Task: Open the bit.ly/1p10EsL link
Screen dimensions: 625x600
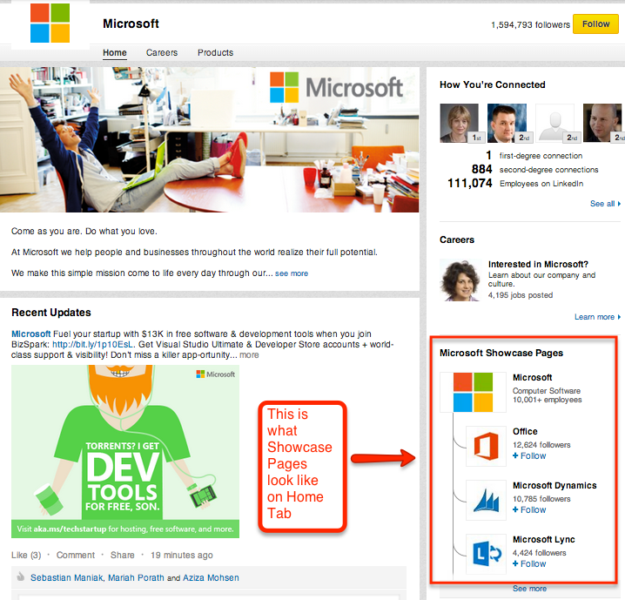Action: pos(93,345)
